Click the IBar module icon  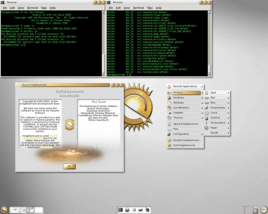coord(206,98)
